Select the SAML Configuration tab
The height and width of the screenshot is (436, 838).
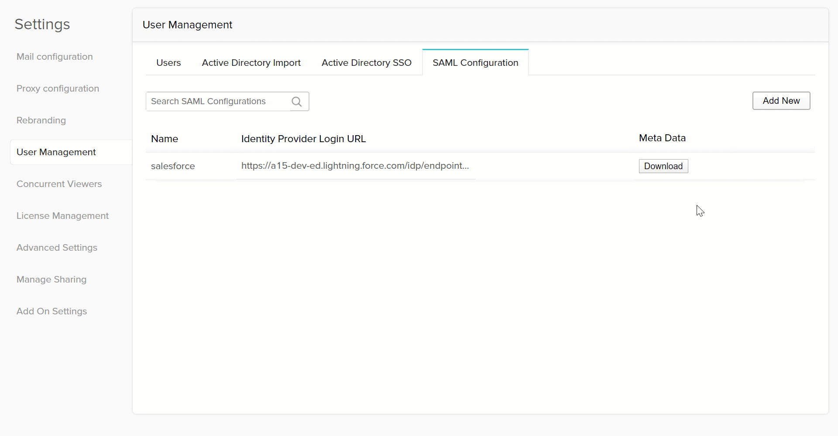point(475,63)
